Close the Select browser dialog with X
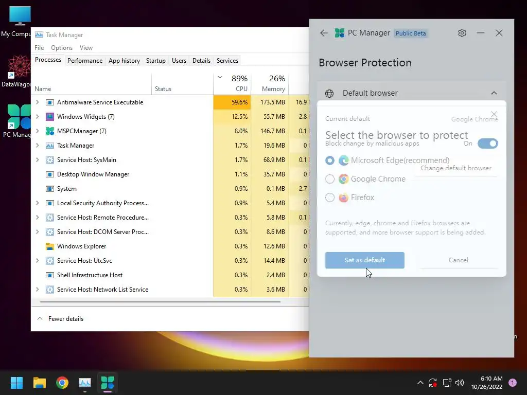 click(x=494, y=115)
